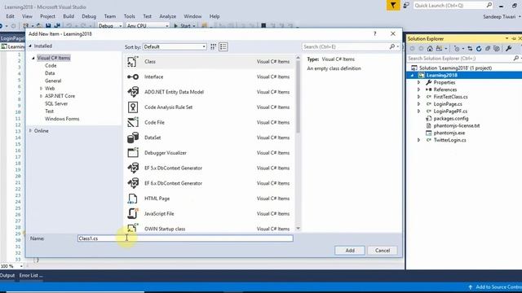
Task: Select the Debugger Visualizer icon
Action: (133, 153)
